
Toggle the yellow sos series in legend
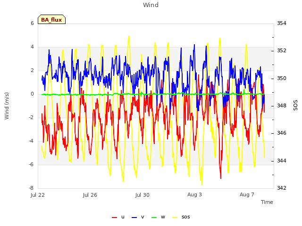point(181,217)
